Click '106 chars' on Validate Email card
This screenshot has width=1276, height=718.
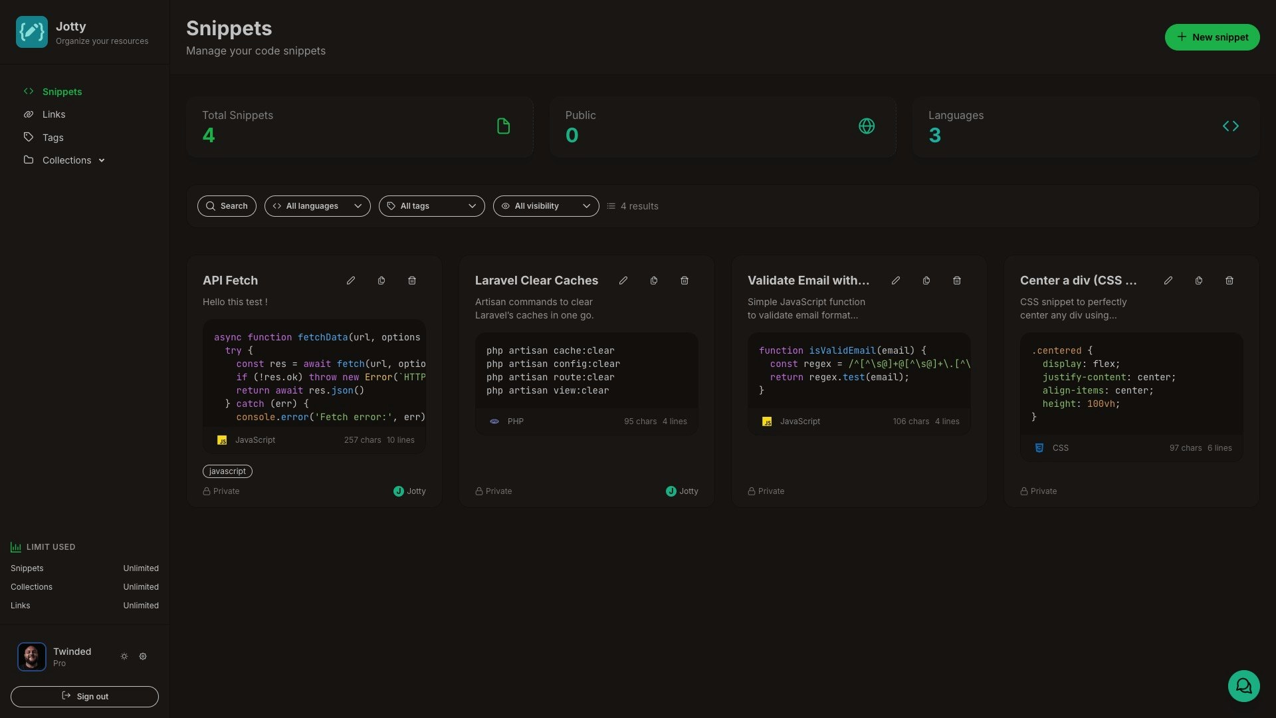coord(910,421)
